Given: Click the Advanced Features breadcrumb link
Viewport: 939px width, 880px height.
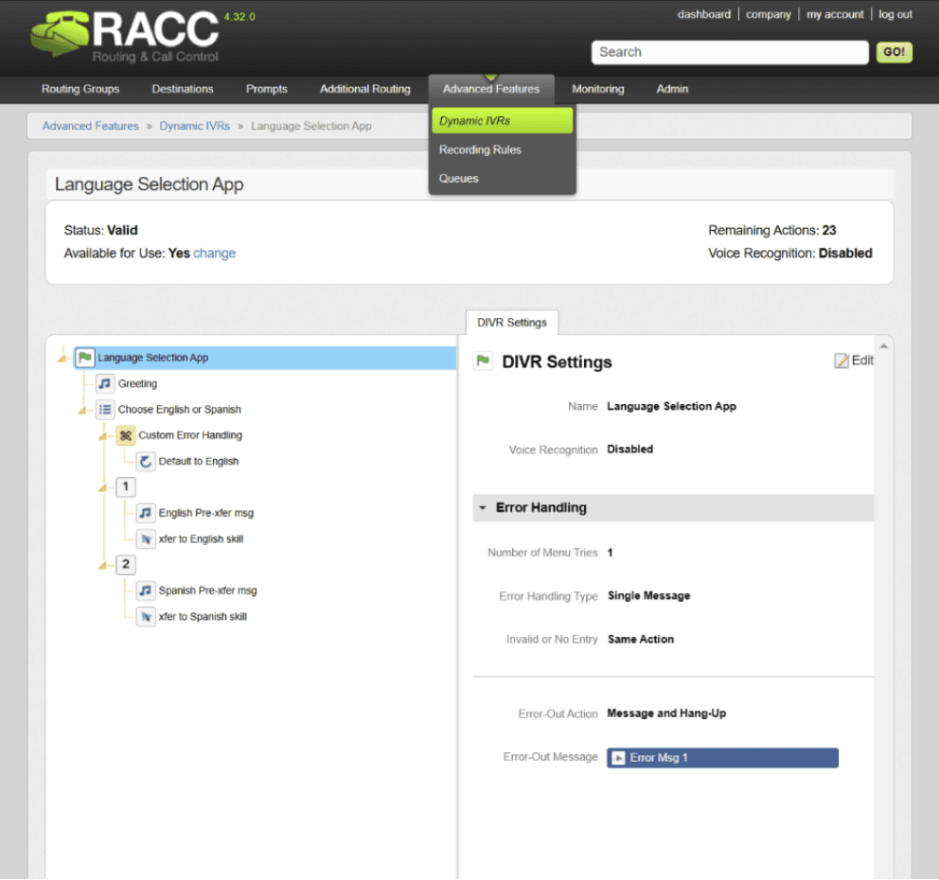Looking at the screenshot, I should pos(91,126).
